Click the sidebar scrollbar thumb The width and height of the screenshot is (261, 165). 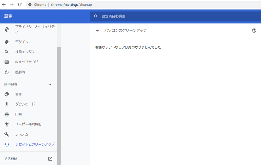point(59,106)
